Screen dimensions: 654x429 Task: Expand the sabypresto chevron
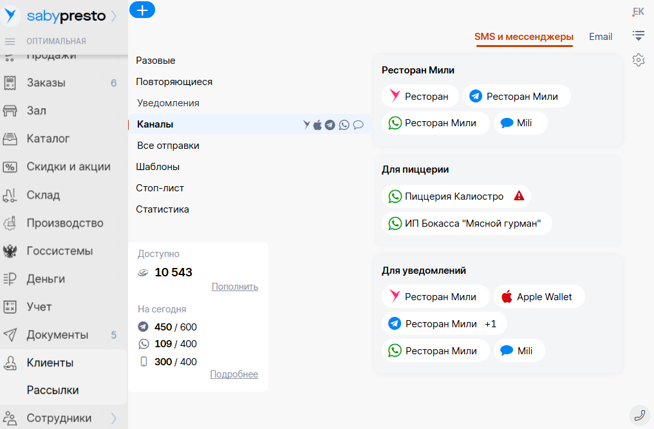114,16
